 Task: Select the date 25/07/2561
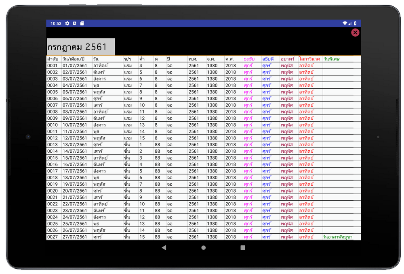[x=75, y=224]
